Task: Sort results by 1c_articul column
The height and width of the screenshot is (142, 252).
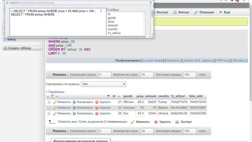Action: (178, 96)
